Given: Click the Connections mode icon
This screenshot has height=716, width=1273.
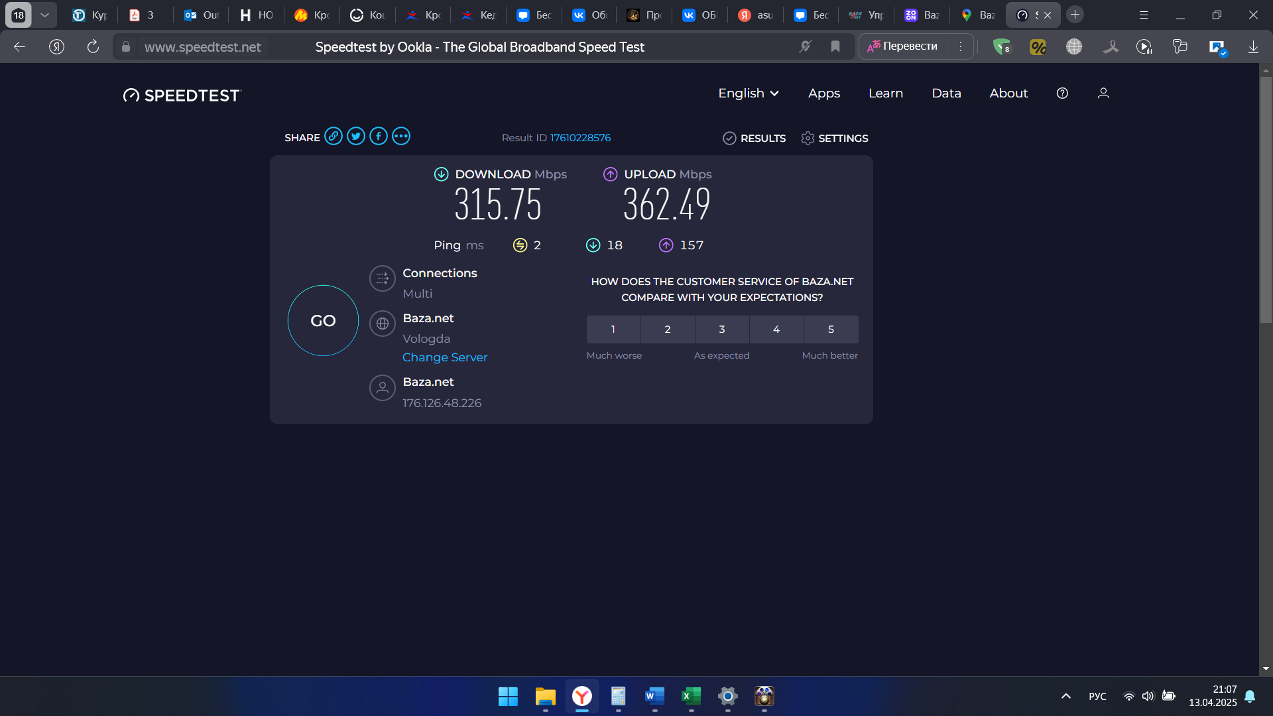Looking at the screenshot, I should pos(383,278).
